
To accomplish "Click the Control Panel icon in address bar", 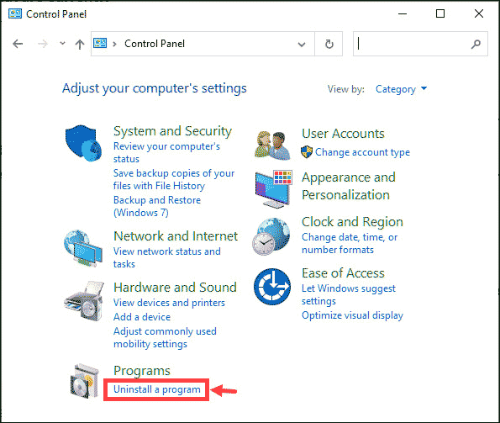I will pyautogui.click(x=100, y=43).
